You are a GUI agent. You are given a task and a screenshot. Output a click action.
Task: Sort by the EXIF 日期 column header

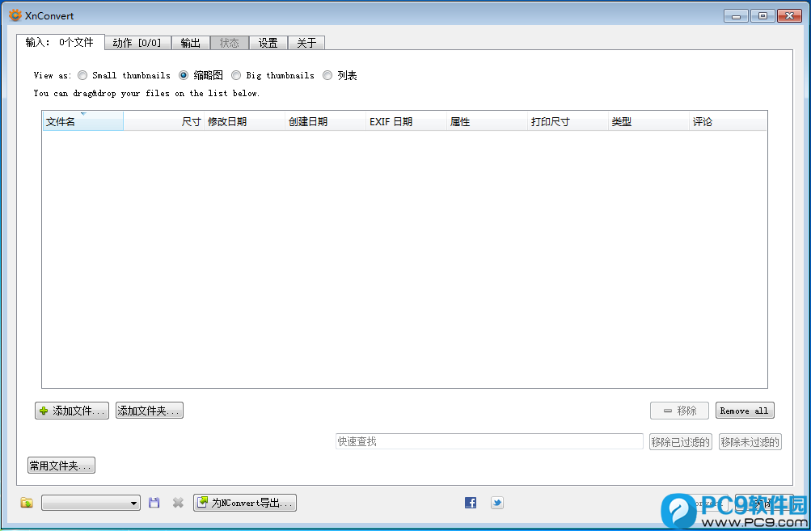[x=406, y=121]
